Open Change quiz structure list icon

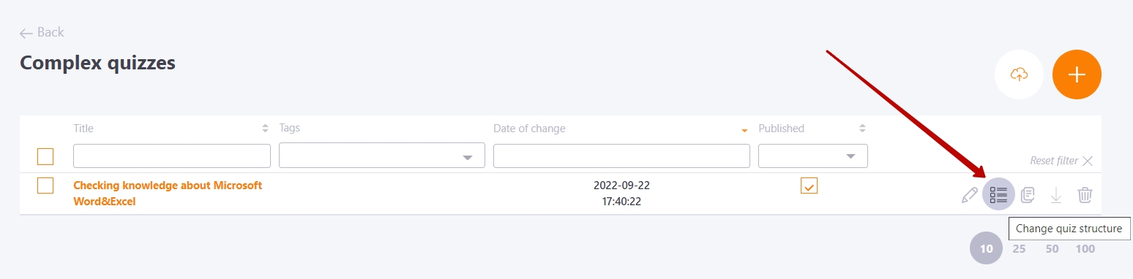tap(998, 194)
